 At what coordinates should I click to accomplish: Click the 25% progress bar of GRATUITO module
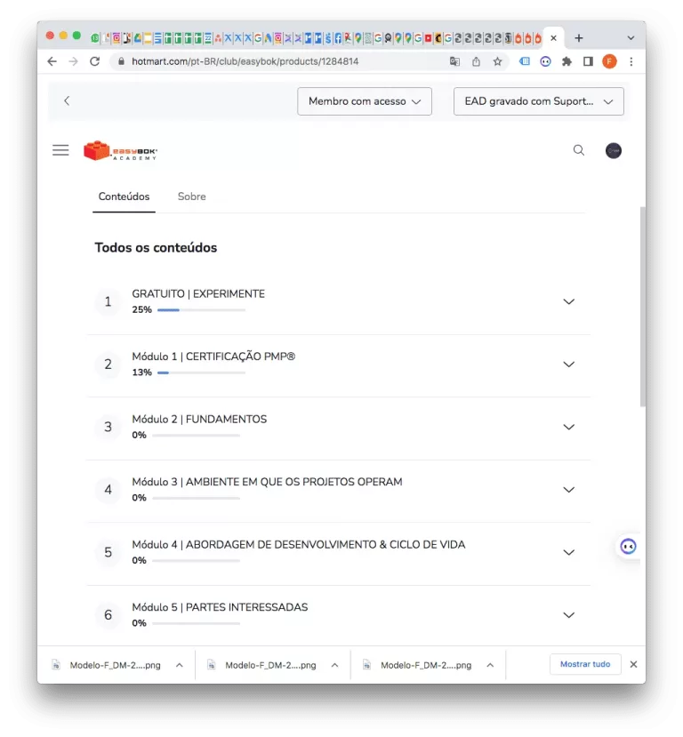pos(201,309)
